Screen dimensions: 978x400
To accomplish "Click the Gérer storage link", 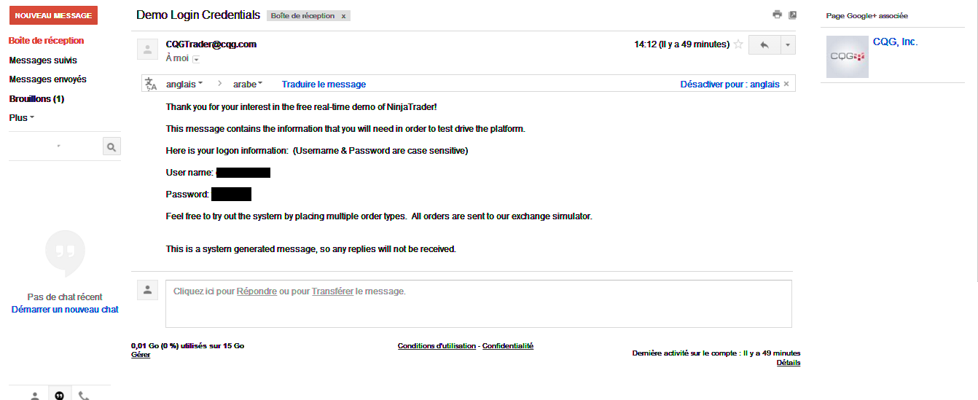I will [x=141, y=355].
